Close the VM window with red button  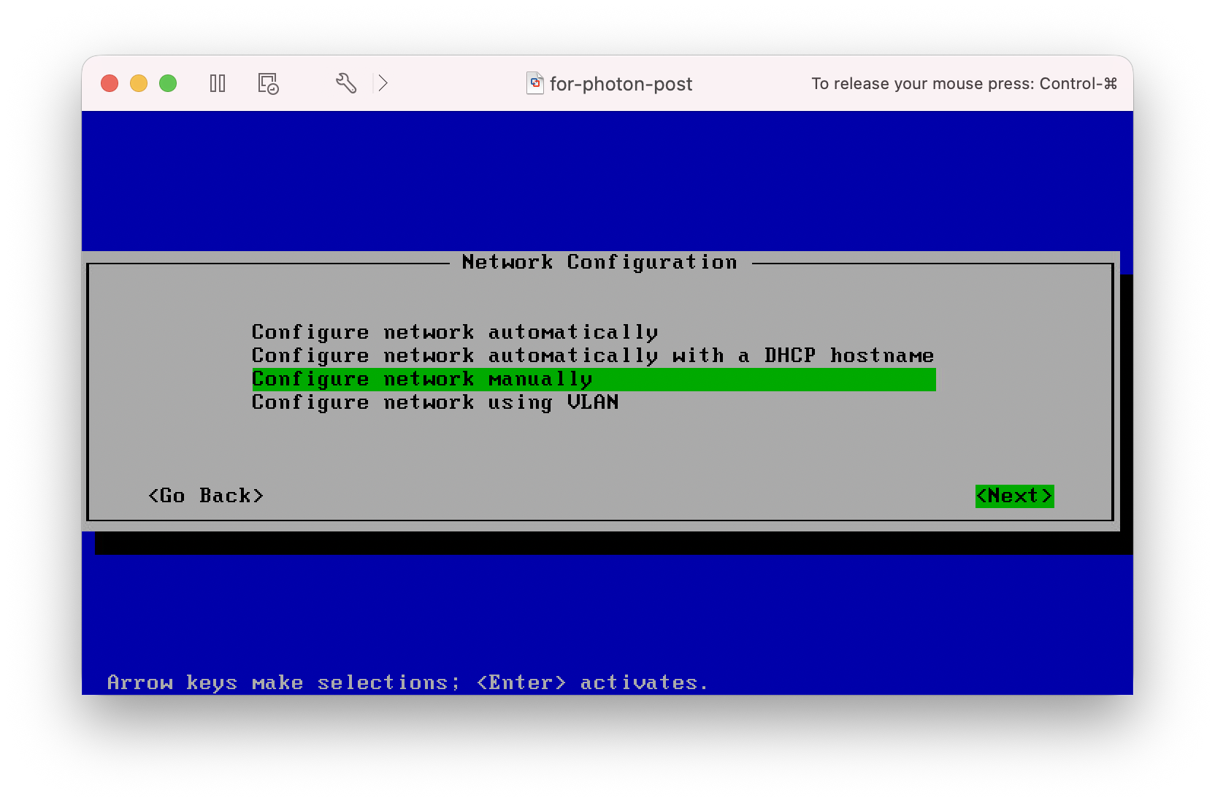(x=110, y=84)
